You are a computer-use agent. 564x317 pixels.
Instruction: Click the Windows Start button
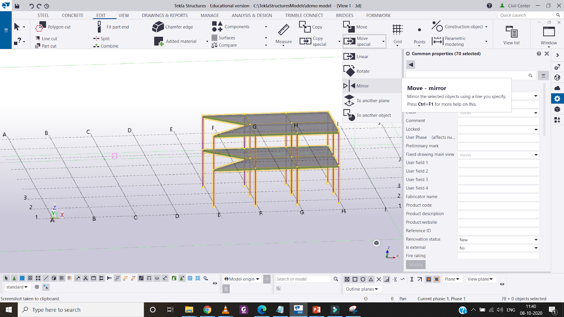(9, 310)
